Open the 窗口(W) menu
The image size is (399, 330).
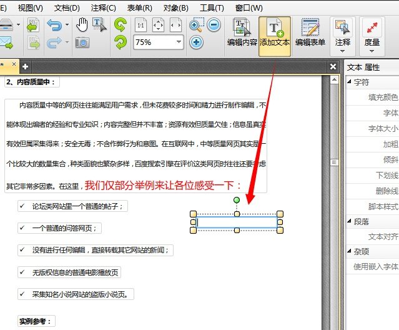coord(249,8)
